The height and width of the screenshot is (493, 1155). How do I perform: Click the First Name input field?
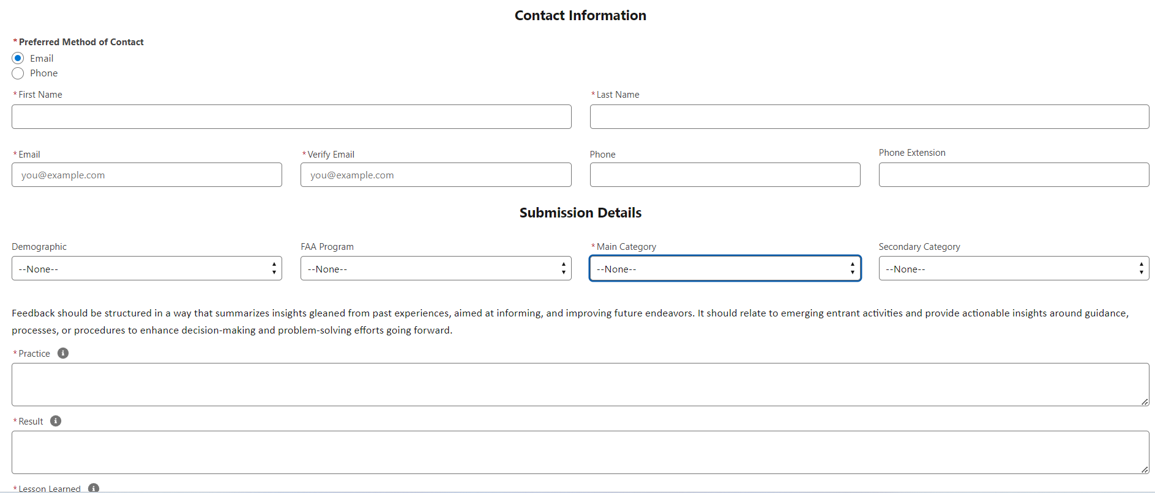point(291,117)
